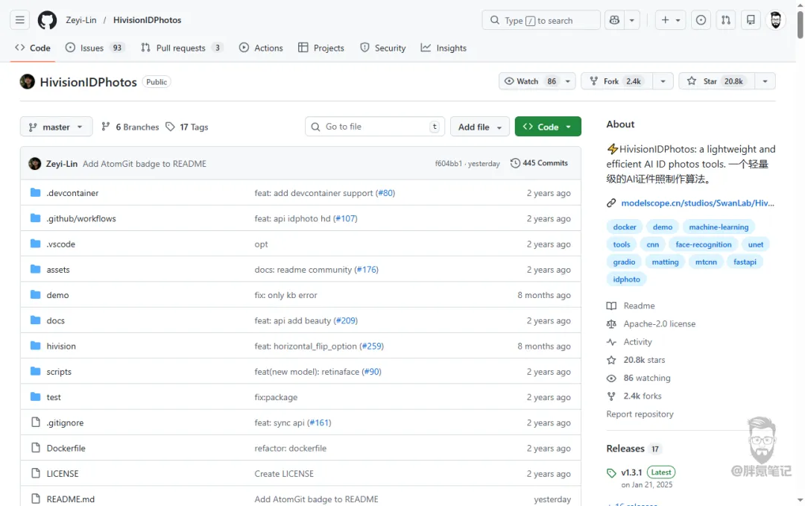Open the hivision folder

[61, 346]
